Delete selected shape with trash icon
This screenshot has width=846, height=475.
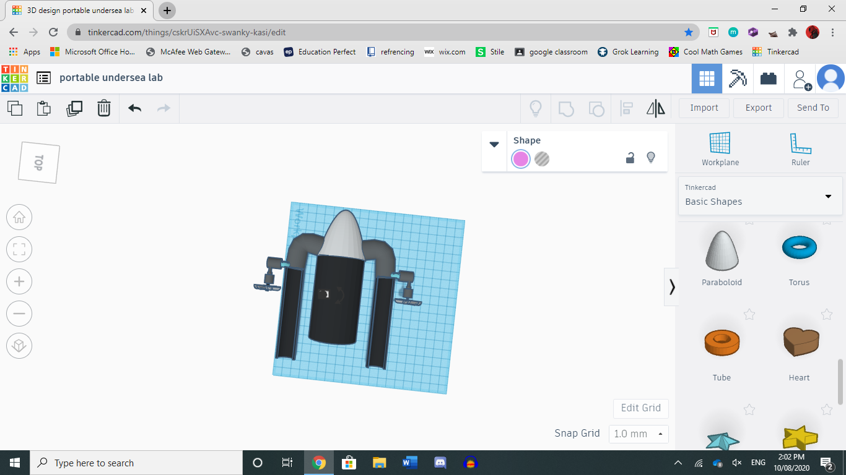(104, 108)
